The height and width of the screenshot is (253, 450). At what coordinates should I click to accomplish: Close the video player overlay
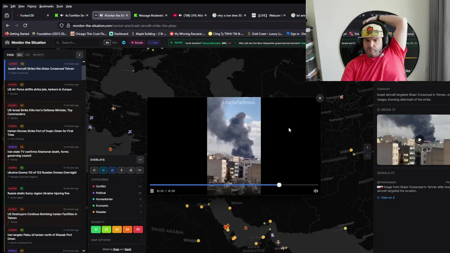click(x=320, y=98)
